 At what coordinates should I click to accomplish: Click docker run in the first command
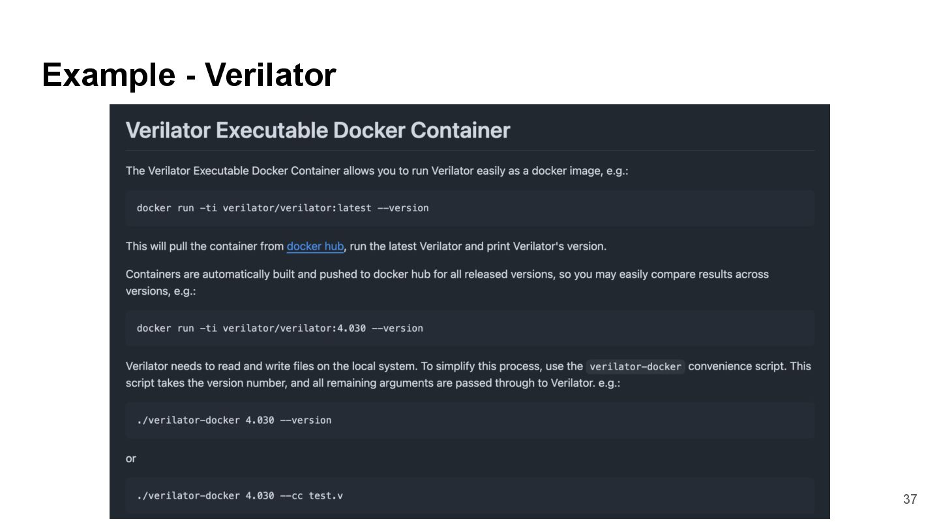tap(165, 208)
